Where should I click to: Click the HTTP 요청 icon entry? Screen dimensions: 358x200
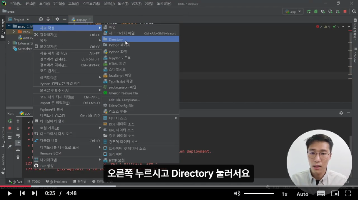[105, 160]
